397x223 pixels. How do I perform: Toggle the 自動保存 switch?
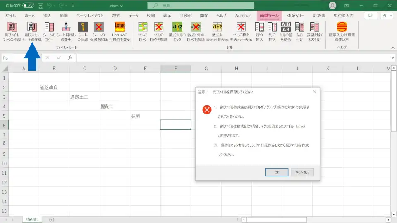[x=28, y=6]
